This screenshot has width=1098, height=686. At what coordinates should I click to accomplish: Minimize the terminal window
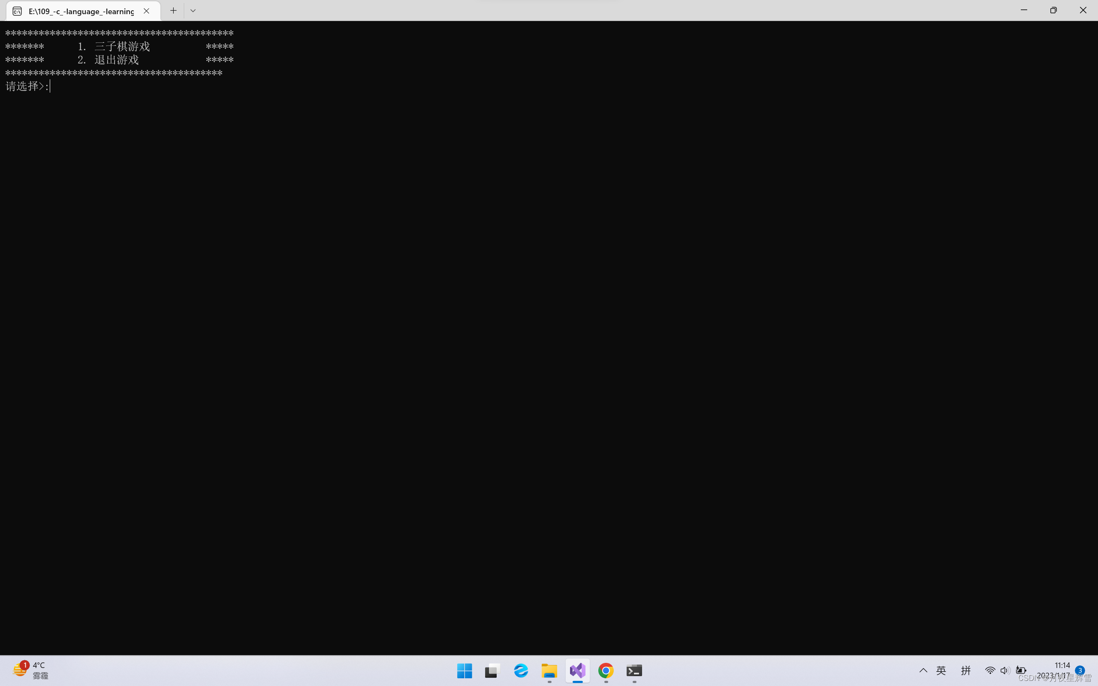pos(1024,10)
